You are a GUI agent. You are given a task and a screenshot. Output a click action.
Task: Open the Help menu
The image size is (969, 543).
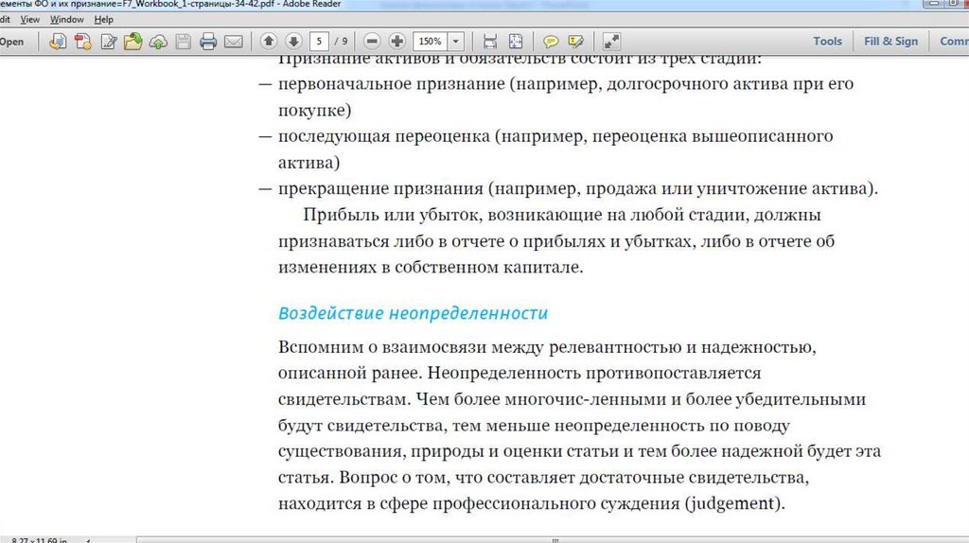pos(104,19)
